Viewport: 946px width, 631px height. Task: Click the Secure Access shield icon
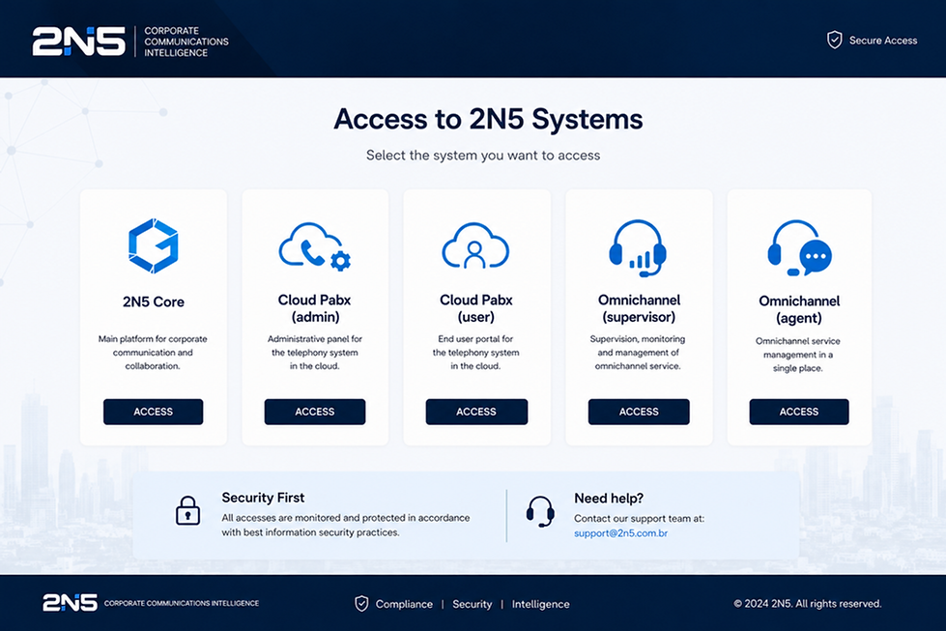coord(834,40)
